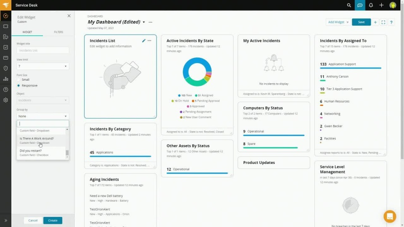Open the Reports bar-chart sidebar icon

click(5, 79)
